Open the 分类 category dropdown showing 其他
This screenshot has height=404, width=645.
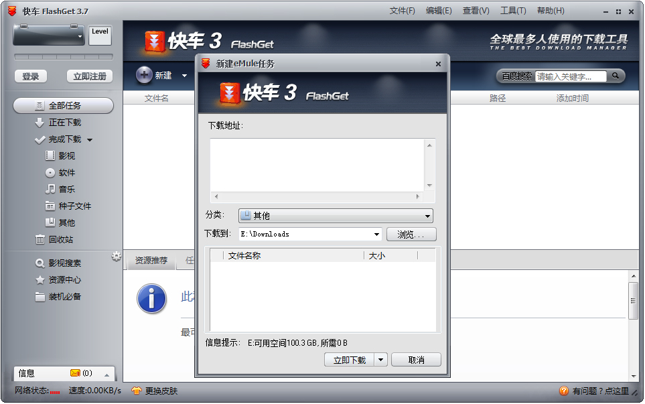(x=427, y=216)
